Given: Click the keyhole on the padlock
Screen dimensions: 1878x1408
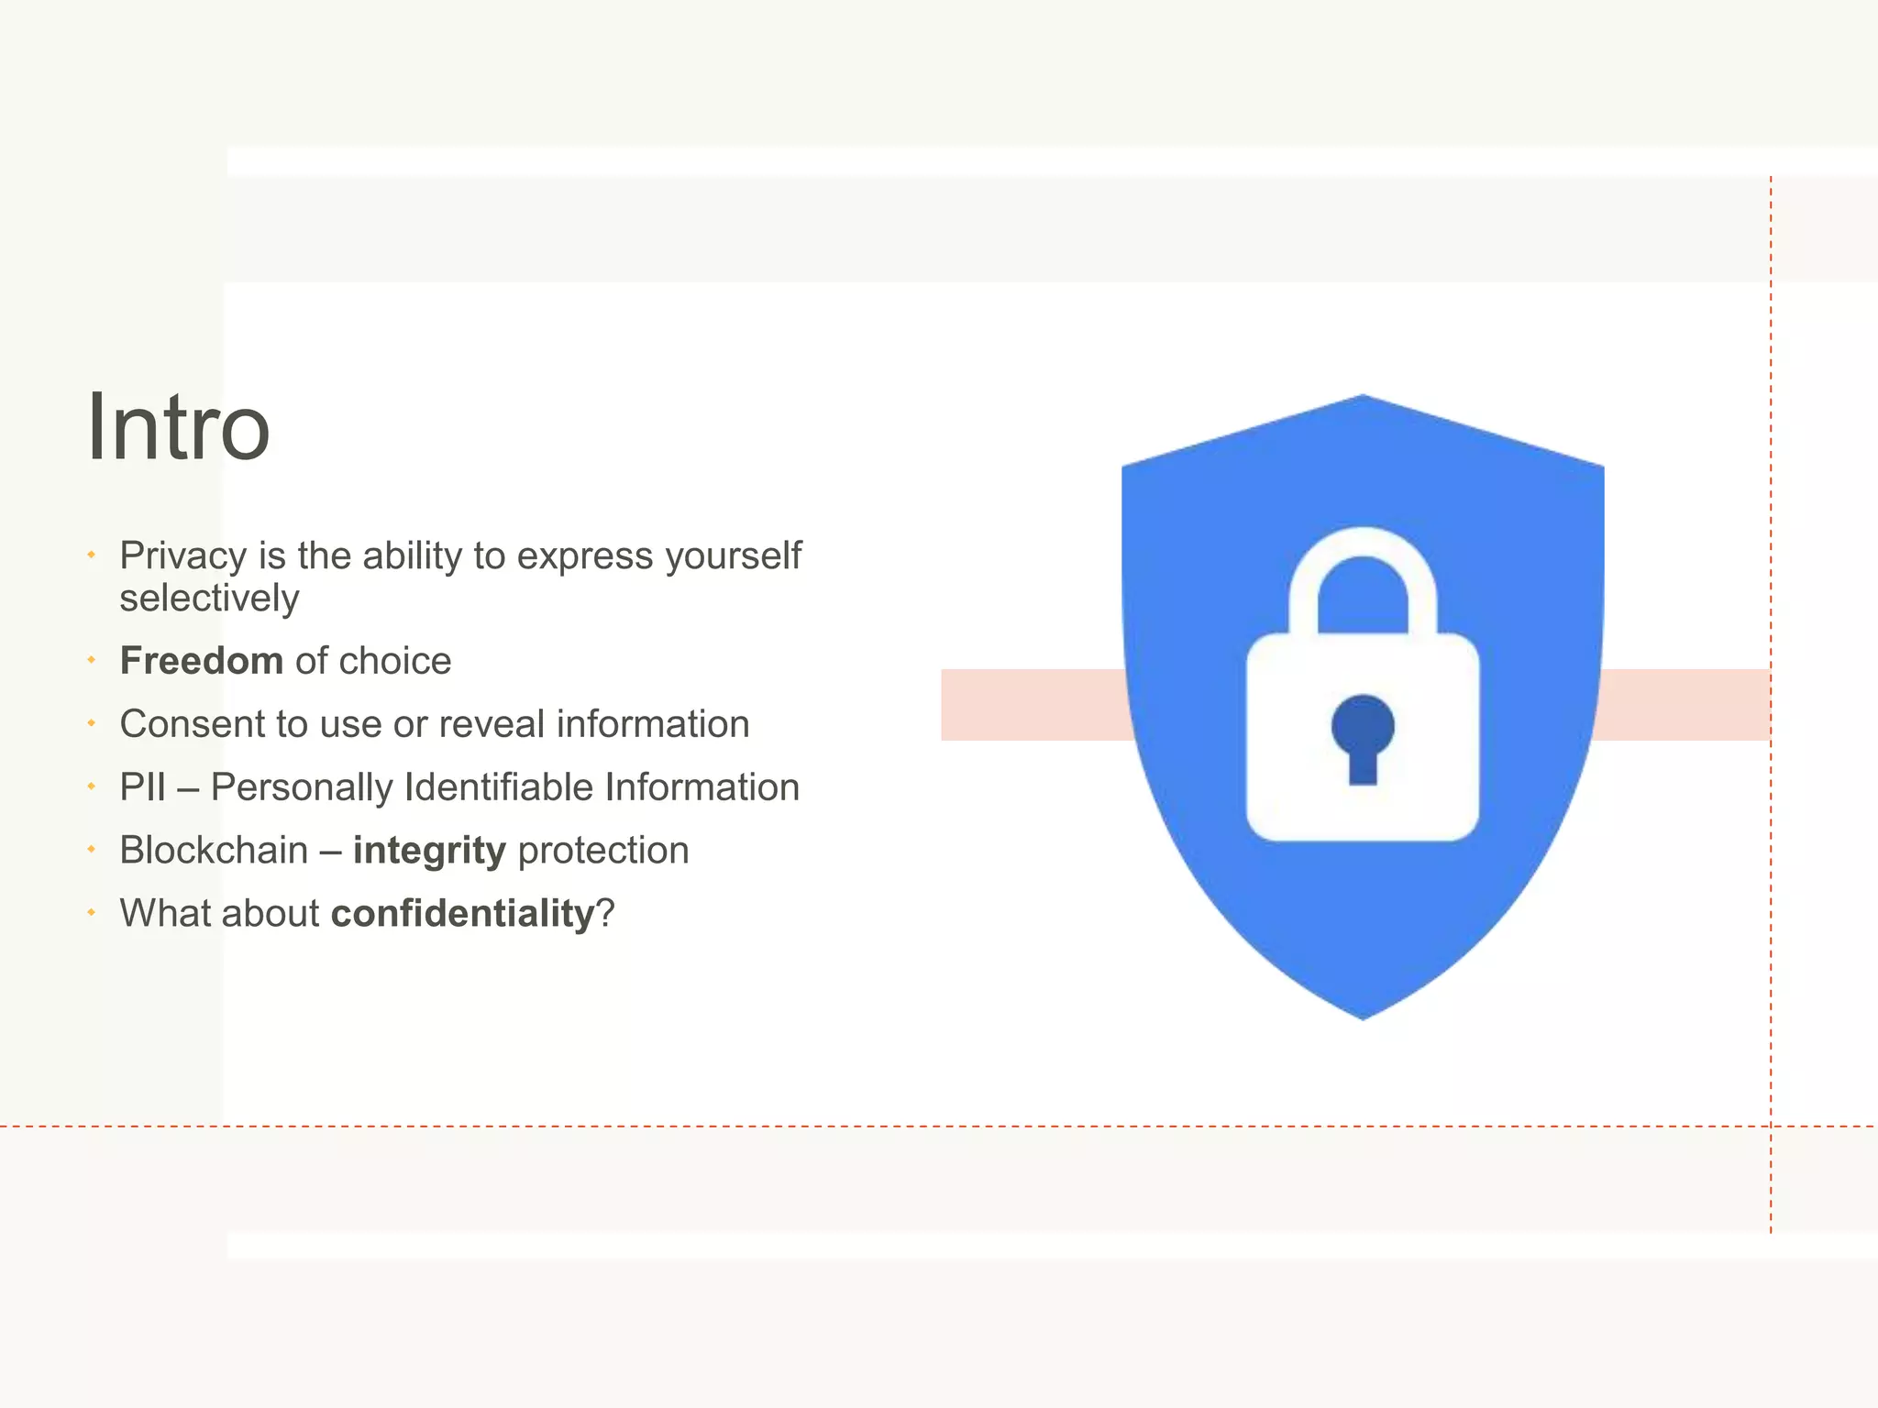Looking at the screenshot, I should [x=1363, y=739].
